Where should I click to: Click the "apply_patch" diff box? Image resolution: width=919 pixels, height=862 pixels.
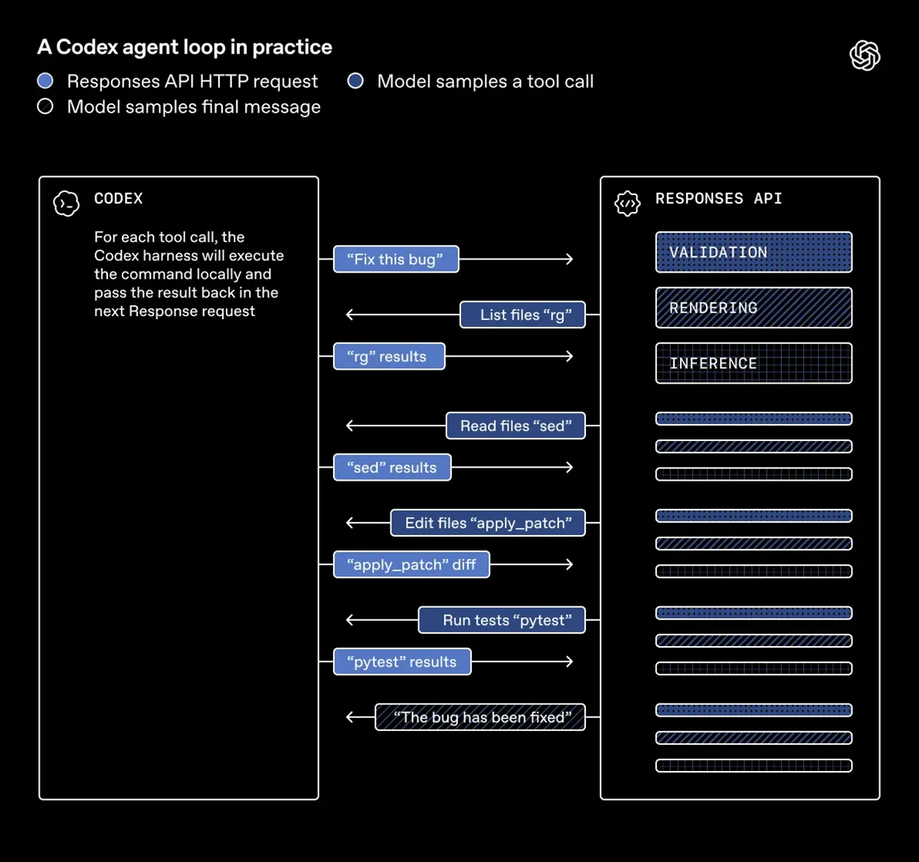(x=411, y=565)
